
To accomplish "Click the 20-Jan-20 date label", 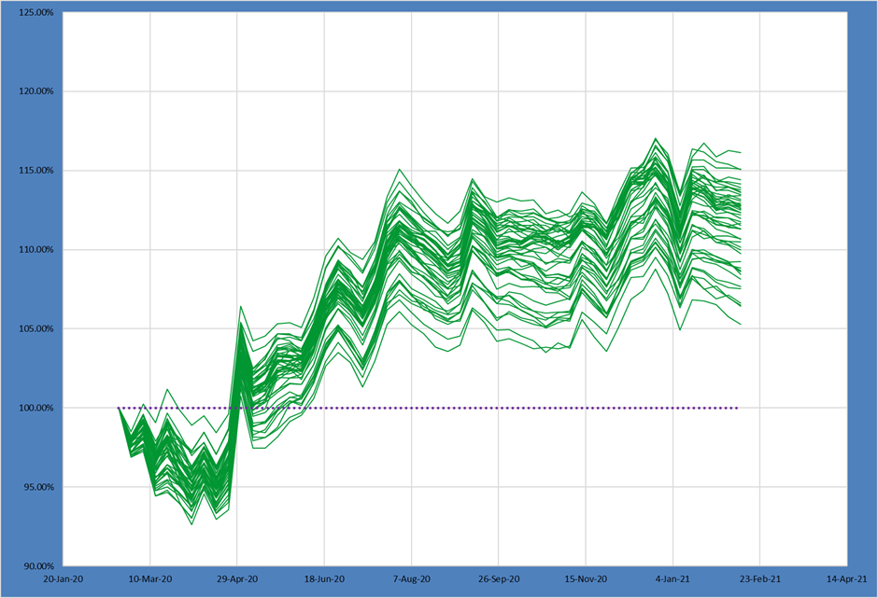I will [x=64, y=579].
